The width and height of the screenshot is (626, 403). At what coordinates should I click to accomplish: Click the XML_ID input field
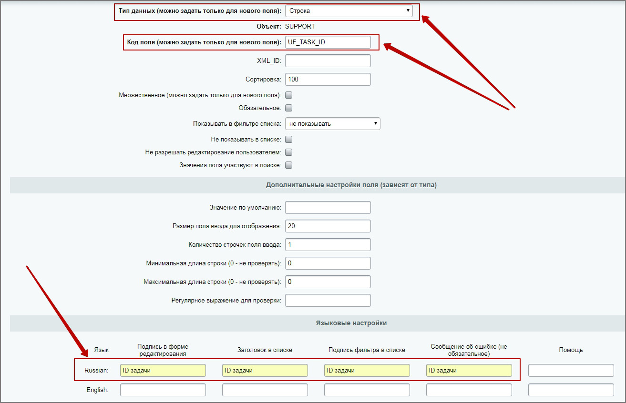click(x=328, y=61)
